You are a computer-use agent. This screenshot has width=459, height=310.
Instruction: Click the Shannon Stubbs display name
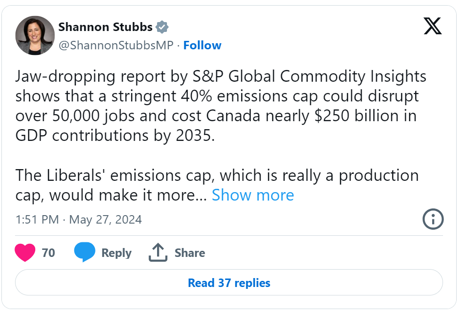click(105, 27)
